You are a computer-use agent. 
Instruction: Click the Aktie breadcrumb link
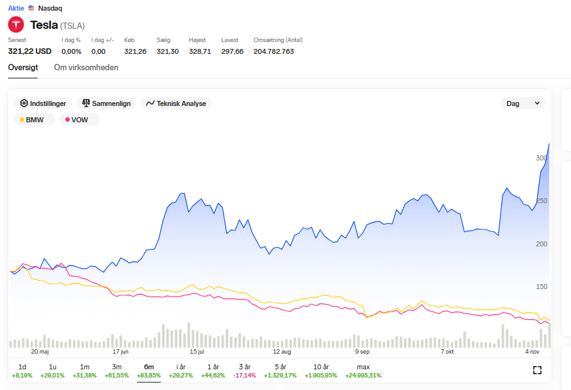16,8
